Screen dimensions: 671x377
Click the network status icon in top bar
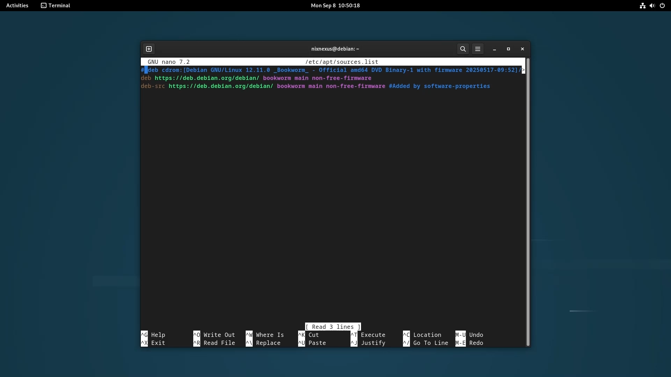tap(642, 6)
